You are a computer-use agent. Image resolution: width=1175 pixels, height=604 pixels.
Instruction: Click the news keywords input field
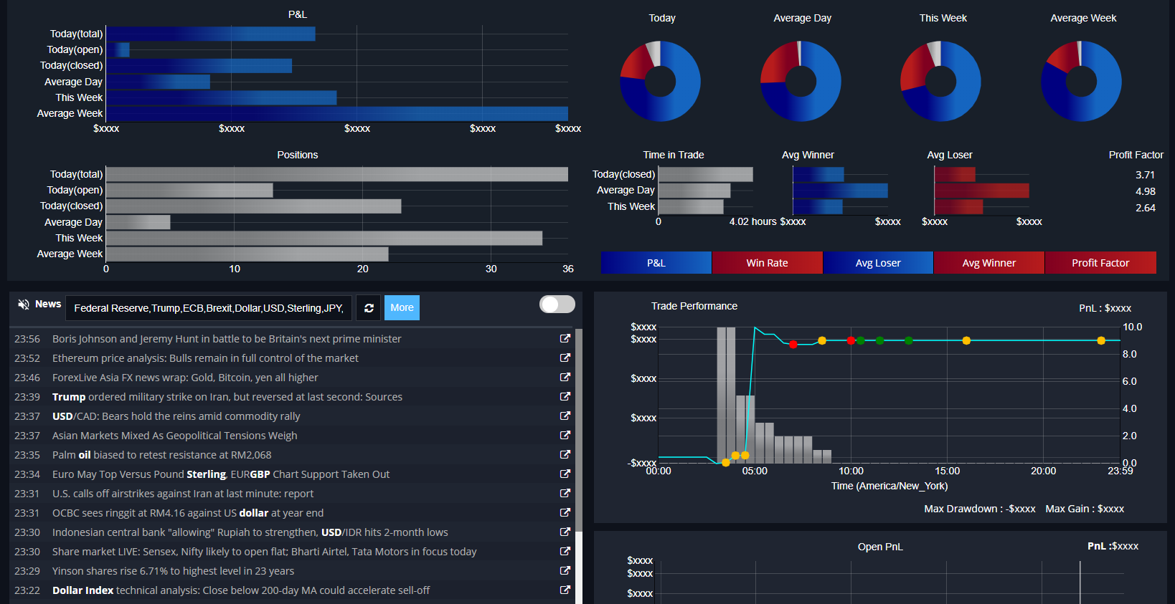(209, 308)
